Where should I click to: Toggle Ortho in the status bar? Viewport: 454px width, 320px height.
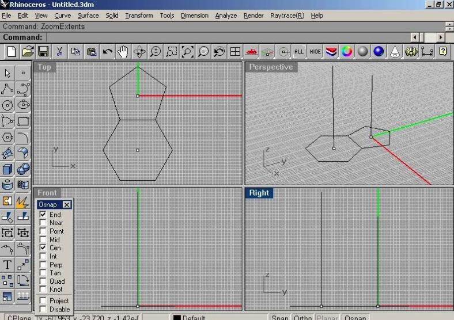pyautogui.click(x=302, y=317)
